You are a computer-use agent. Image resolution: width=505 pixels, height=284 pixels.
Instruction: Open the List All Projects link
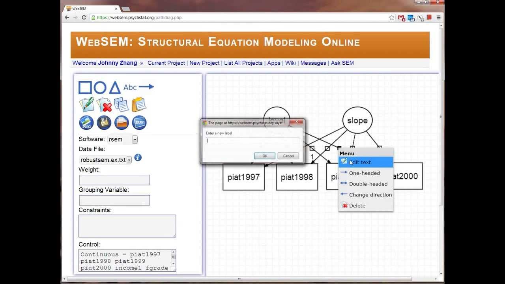point(243,63)
